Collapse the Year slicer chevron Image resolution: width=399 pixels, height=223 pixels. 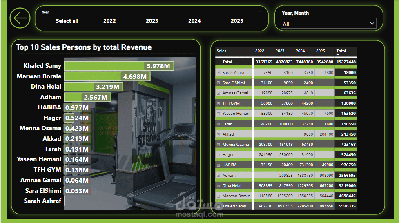click(x=260, y=12)
